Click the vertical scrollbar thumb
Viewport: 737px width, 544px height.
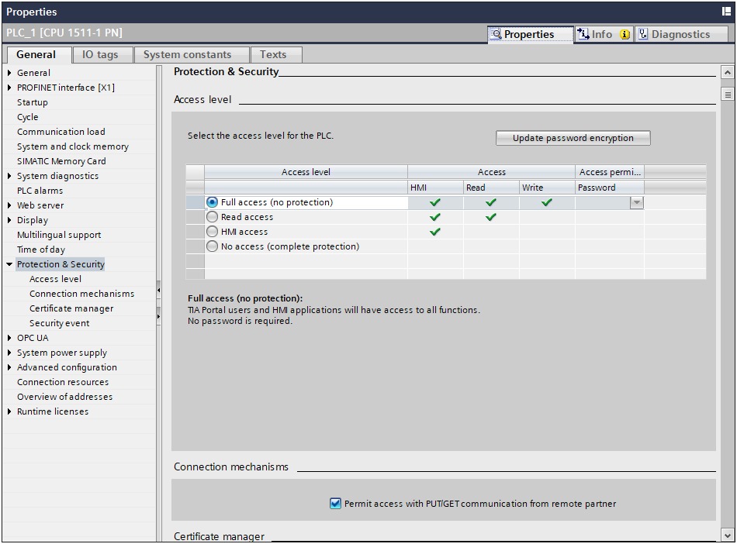tap(727, 94)
